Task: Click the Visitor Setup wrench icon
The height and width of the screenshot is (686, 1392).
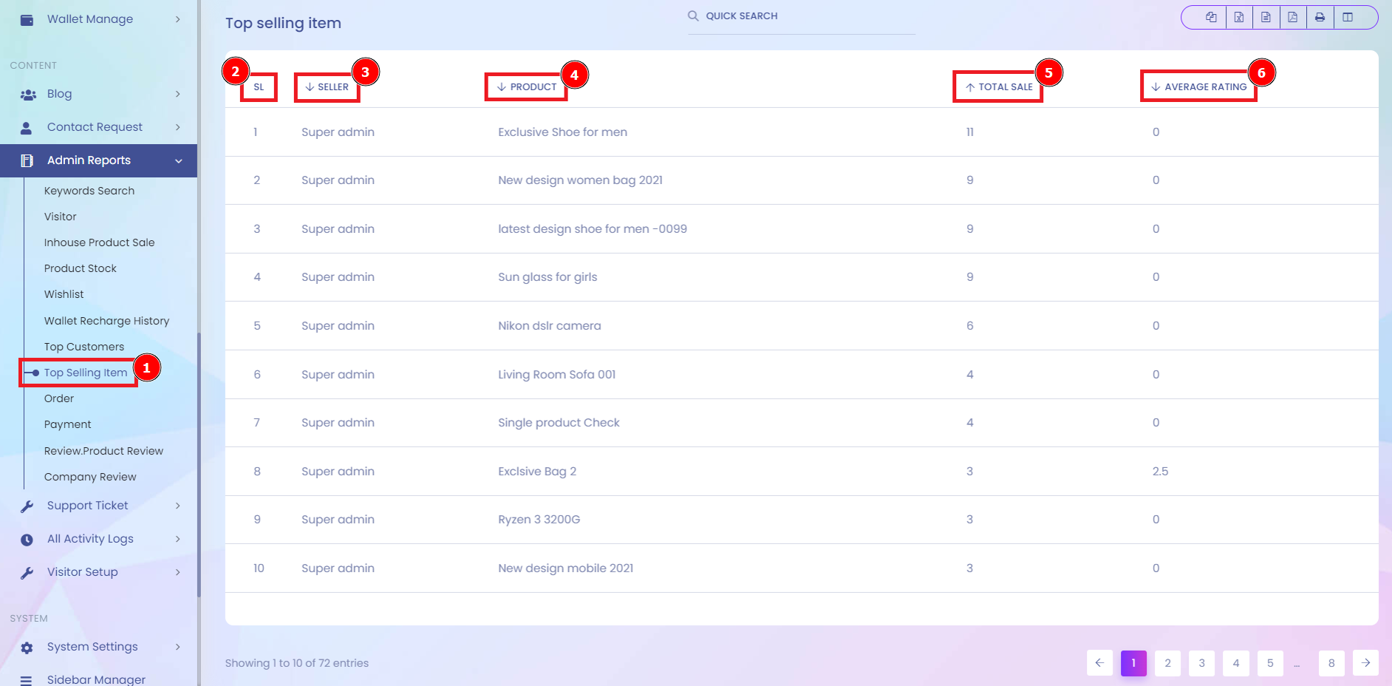Action: [27, 573]
